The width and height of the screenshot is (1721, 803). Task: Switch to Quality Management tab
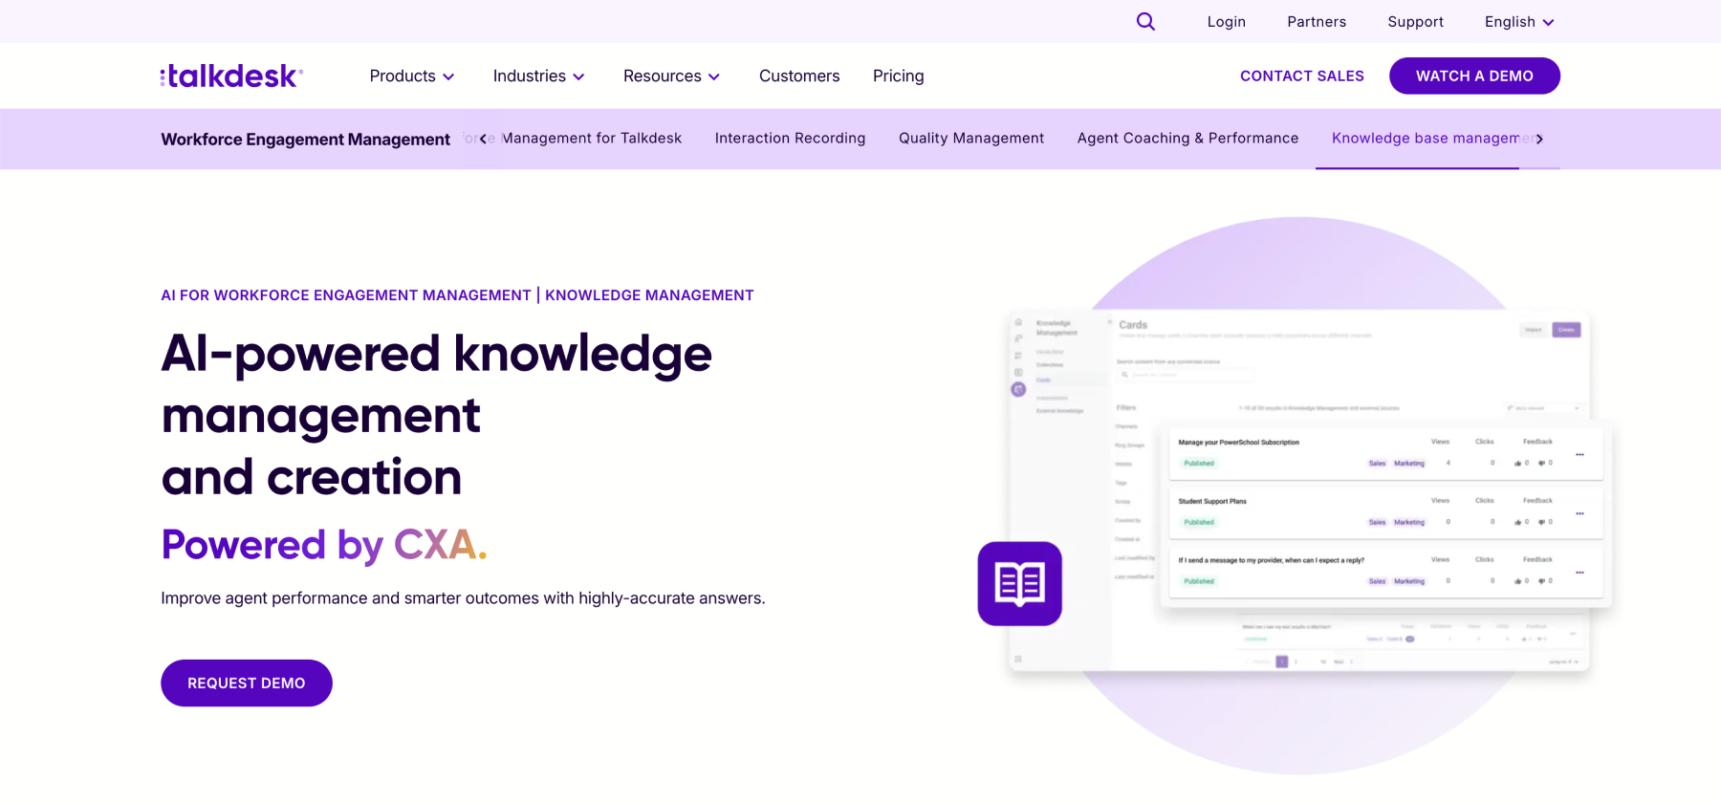(x=971, y=138)
